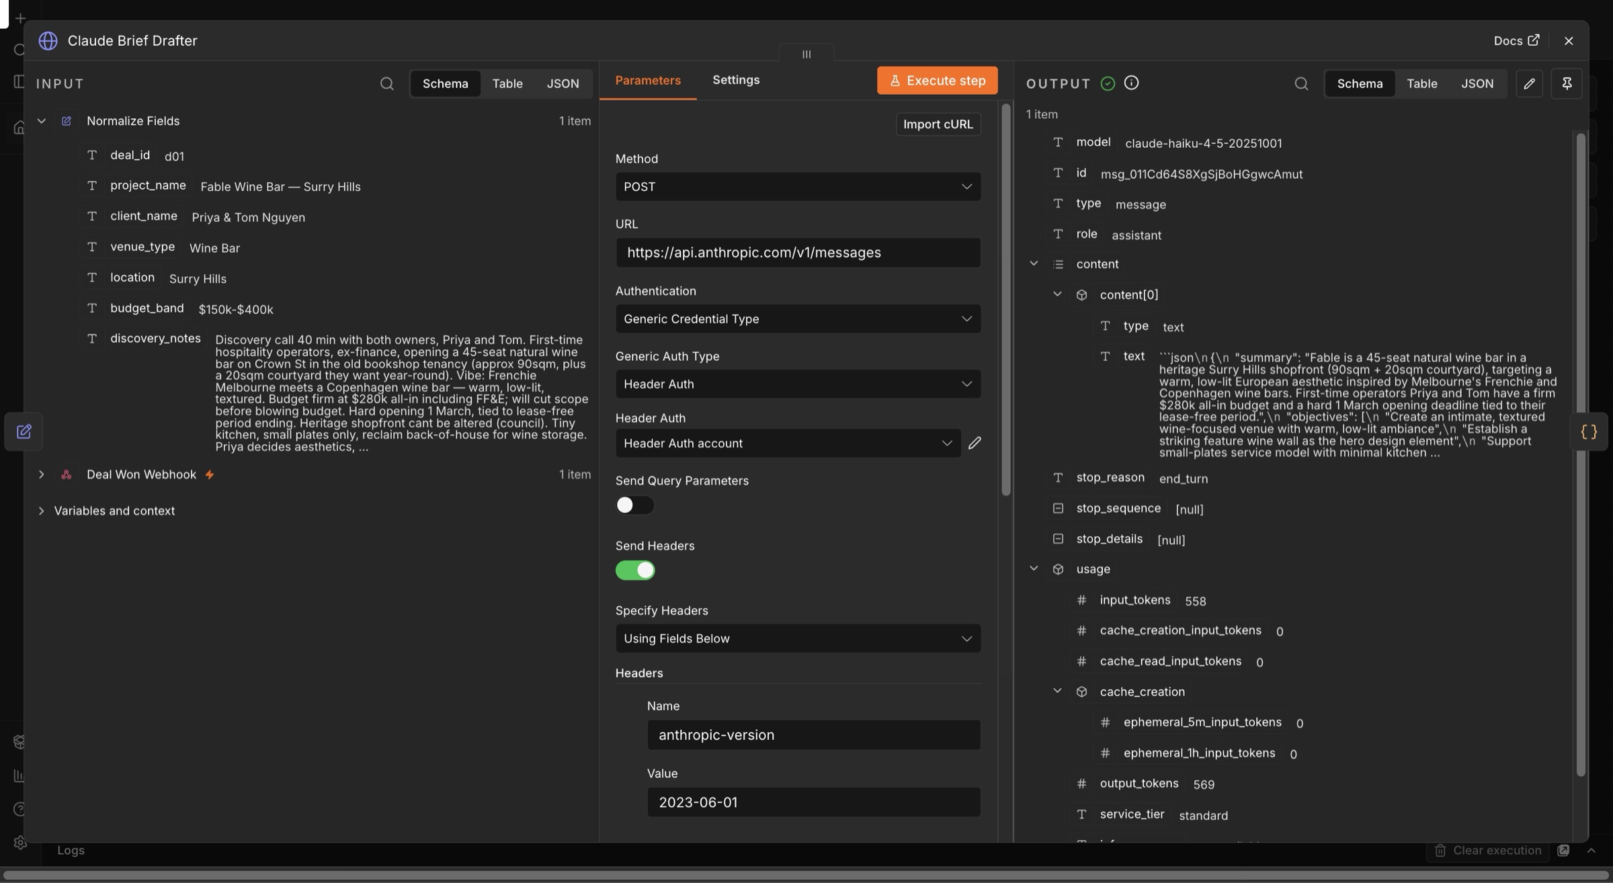Search the OUTPUT panel data

1301,83
